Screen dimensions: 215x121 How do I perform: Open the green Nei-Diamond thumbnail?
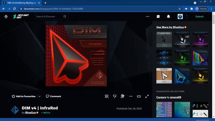[182, 57]
